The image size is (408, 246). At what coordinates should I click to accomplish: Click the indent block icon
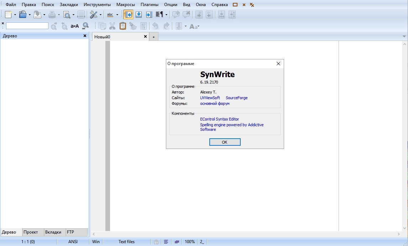[x=199, y=15]
